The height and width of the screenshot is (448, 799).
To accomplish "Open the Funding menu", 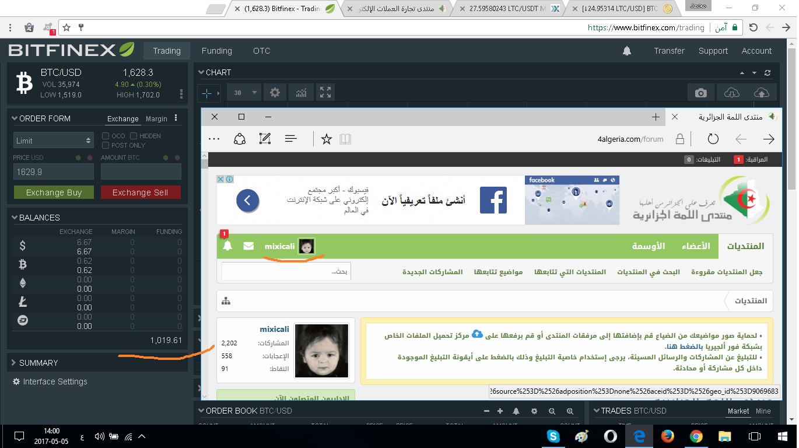I will point(216,51).
